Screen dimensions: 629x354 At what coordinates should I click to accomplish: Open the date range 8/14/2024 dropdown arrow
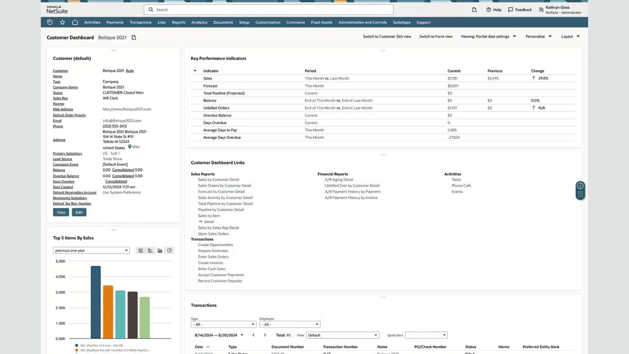tap(242, 335)
